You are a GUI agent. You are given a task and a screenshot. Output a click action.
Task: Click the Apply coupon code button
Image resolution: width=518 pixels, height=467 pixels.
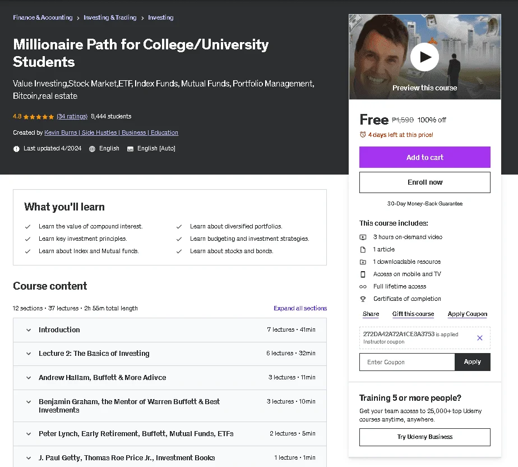[x=472, y=362]
